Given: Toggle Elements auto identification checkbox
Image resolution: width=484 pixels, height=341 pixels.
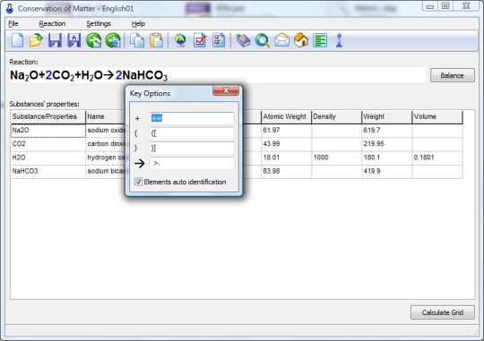Looking at the screenshot, I should click(139, 182).
